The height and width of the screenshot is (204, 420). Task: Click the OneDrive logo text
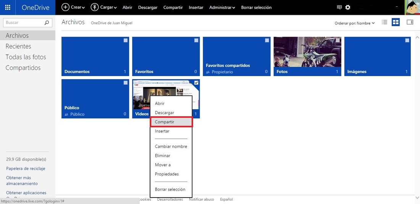point(36,8)
